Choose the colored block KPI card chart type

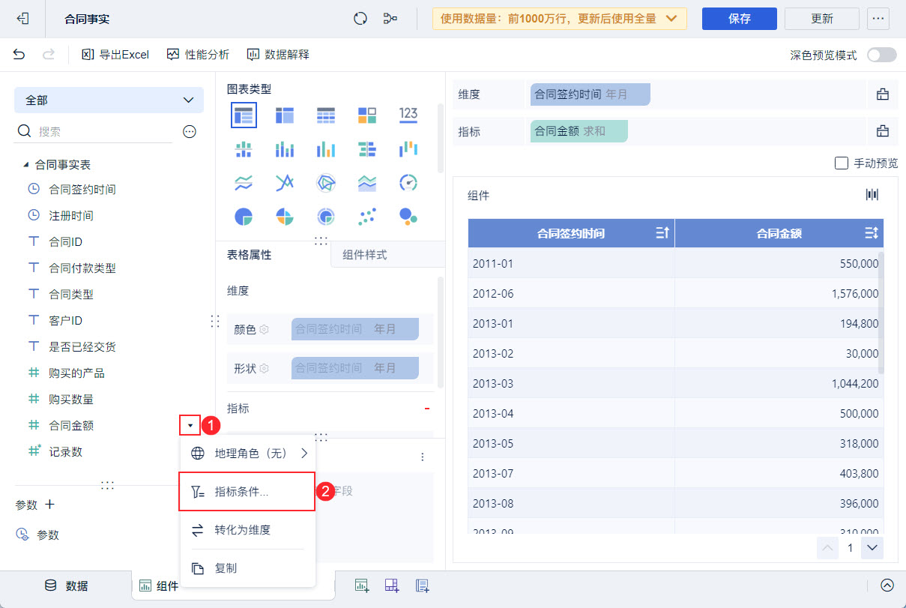click(366, 115)
